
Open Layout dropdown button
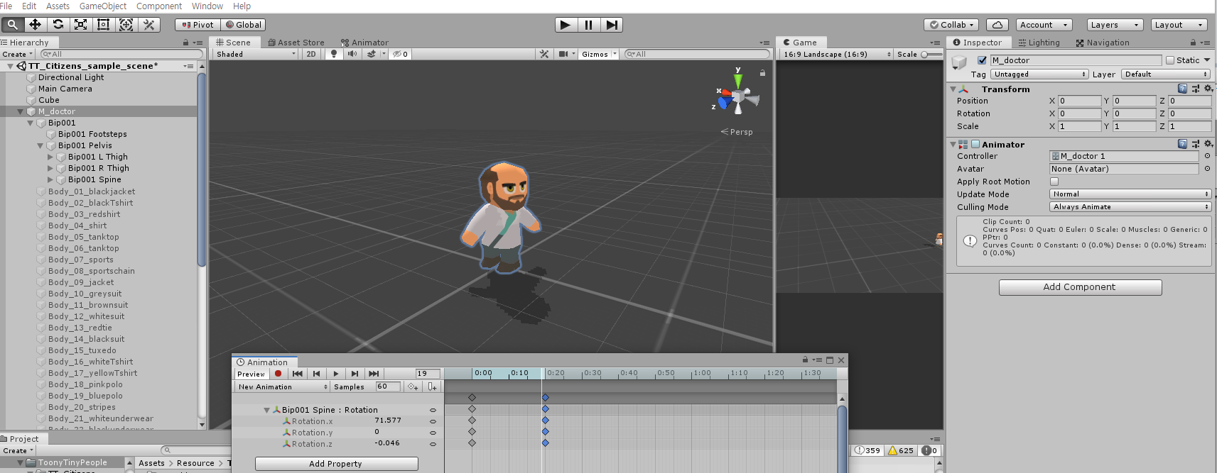coord(1179,25)
